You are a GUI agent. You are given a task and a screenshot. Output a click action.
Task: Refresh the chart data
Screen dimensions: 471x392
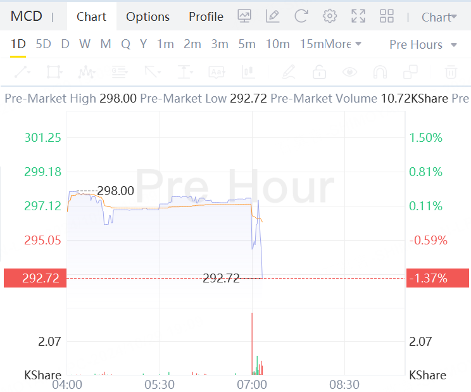(x=301, y=16)
